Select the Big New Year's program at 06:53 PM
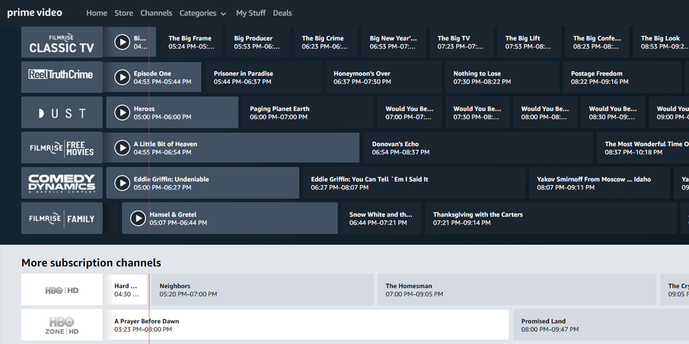689x344 pixels. point(393,42)
